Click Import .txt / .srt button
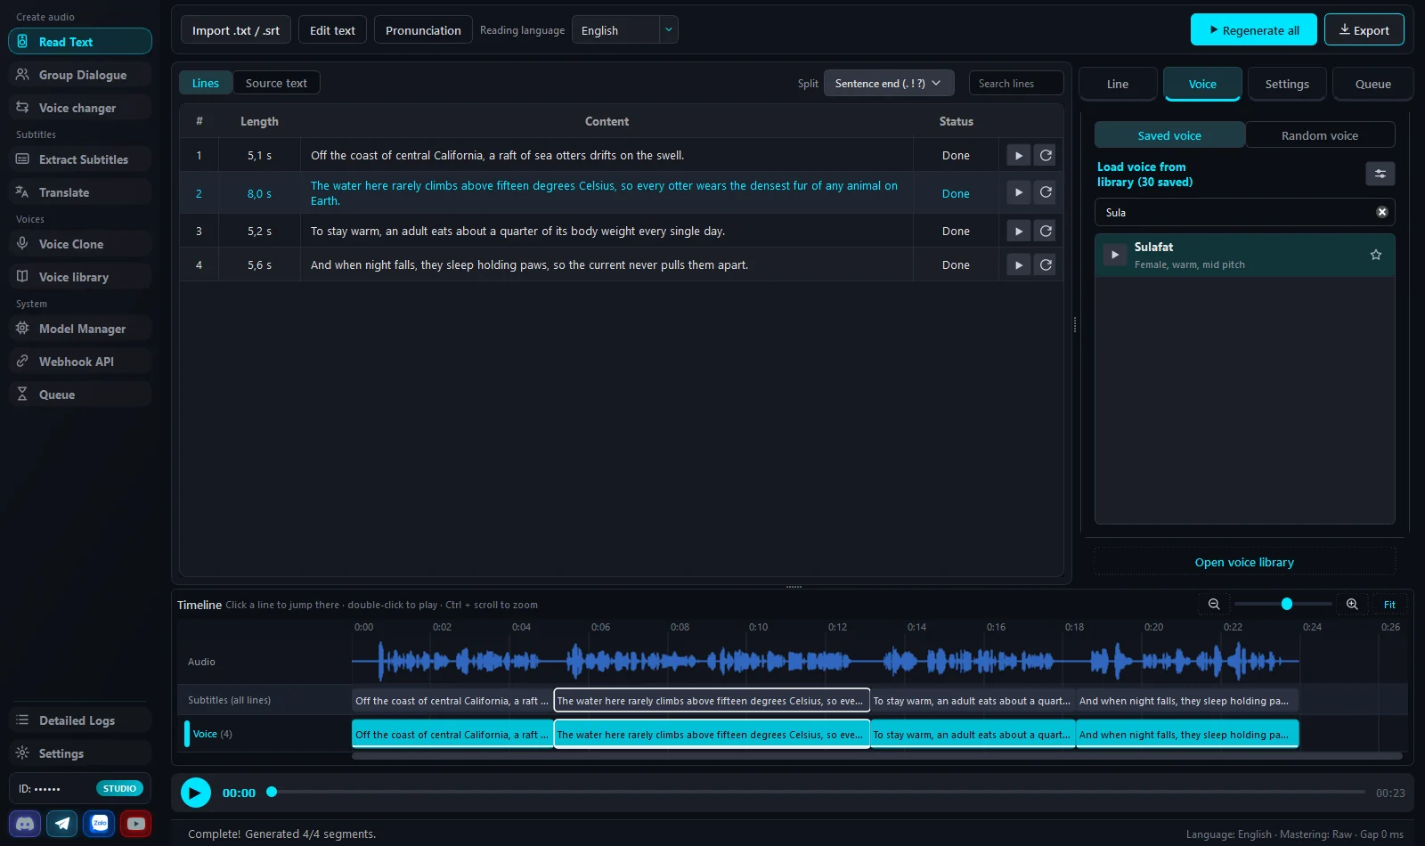 pyautogui.click(x=235, y=30)
